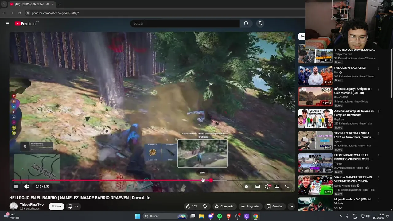Open options menu for EFECTIVIDAD SWAT video
393x221 pixels.
coord(379,156)
